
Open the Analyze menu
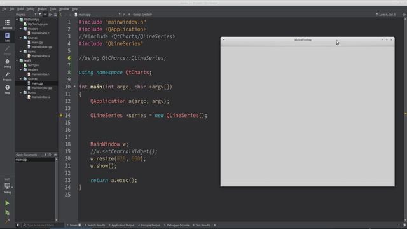[x=42, y=9]
